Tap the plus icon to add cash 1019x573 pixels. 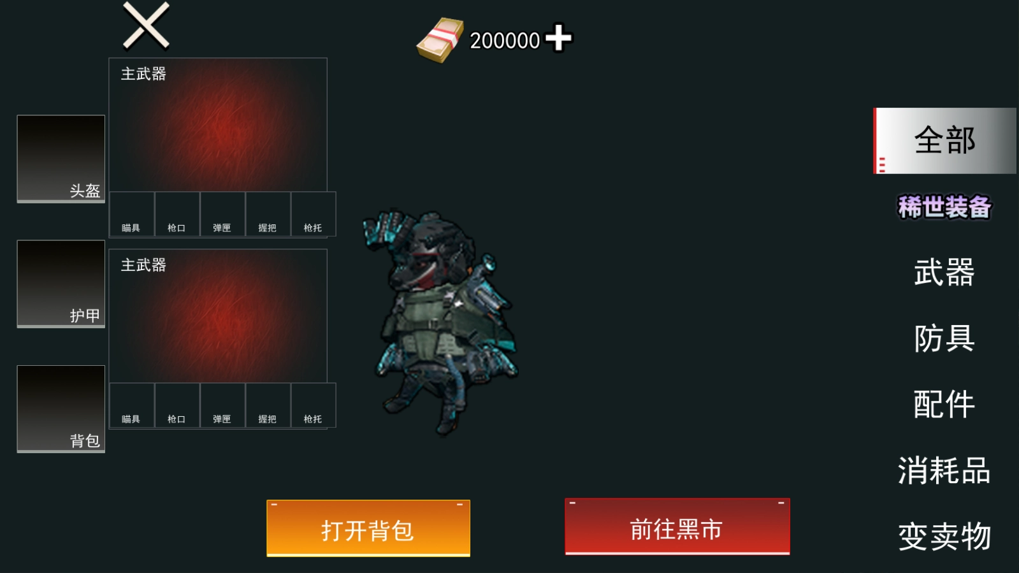point(559,38)
